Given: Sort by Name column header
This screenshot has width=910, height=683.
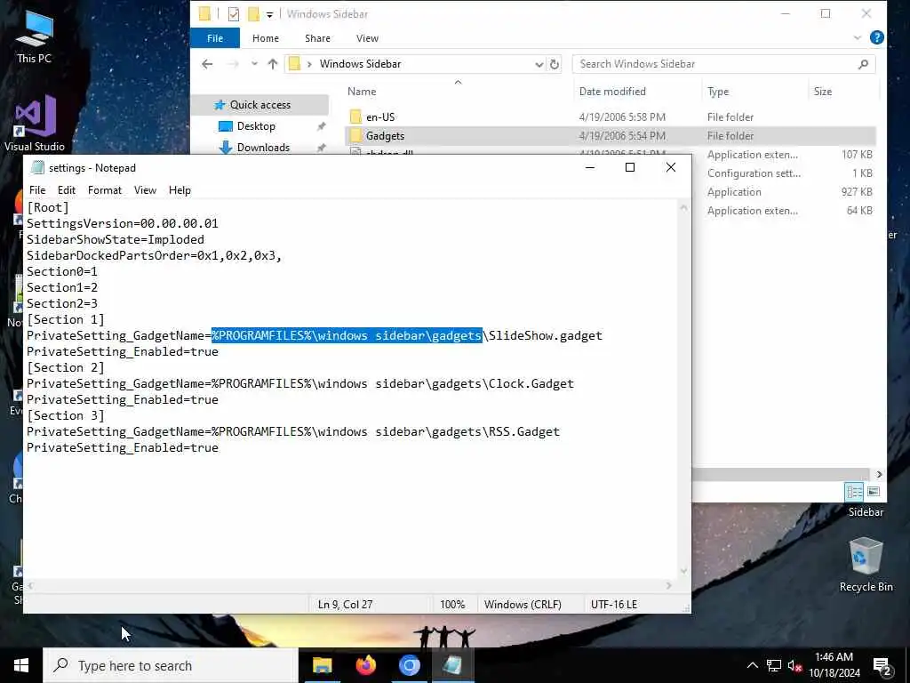Looking at the screenshot, I should click(x=362, y=92).
